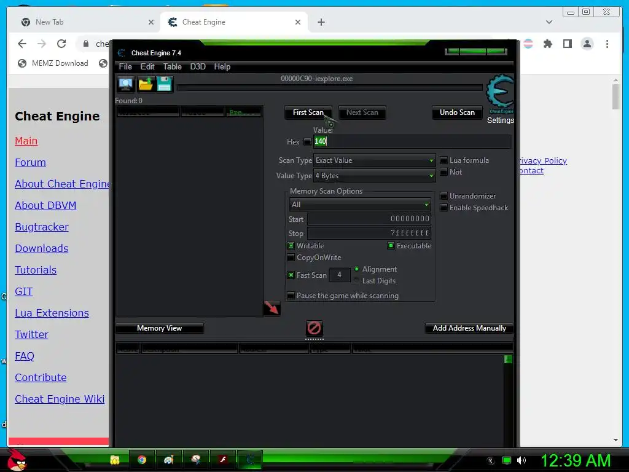Click Start address field
This screenshot has height=472, width=629.
(x=369, y=219)
